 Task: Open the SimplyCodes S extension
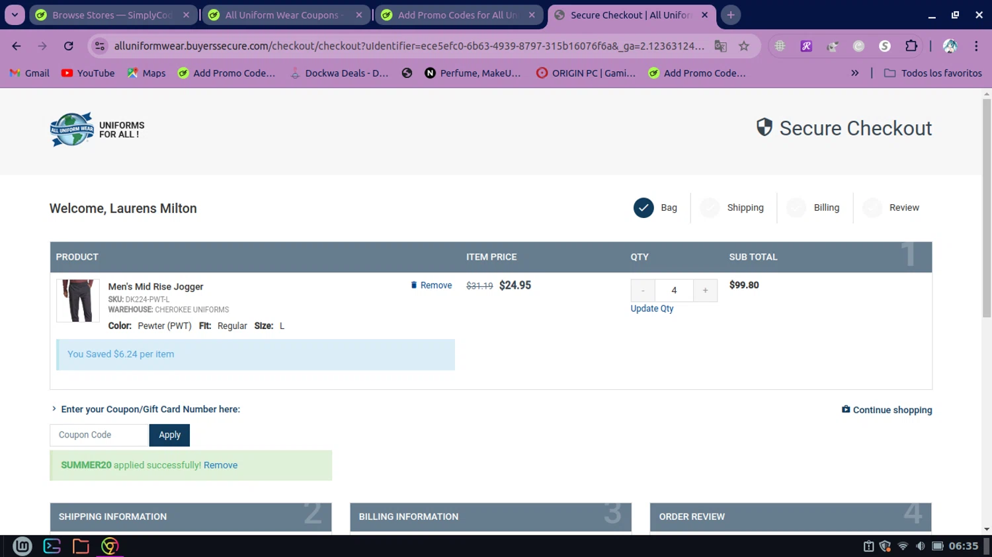pyautogui.click(x=885, y=46)
